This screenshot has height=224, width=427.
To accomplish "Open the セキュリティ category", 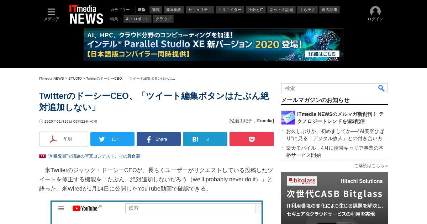I will 200,10.
